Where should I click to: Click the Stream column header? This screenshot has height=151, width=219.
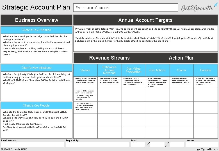point(85,70)
